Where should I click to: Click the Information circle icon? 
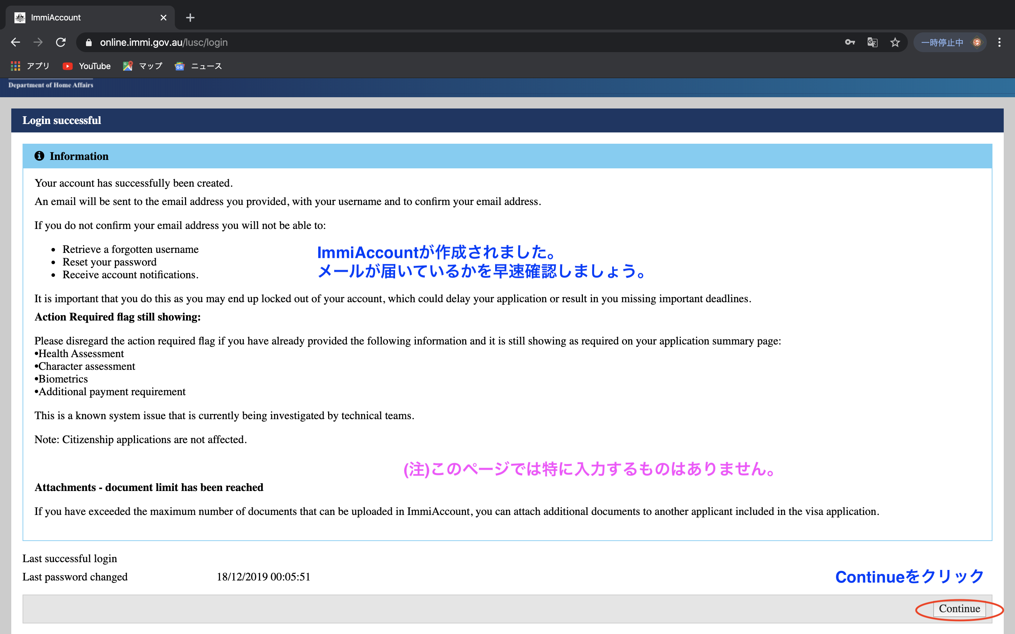[x=39, y=156]
